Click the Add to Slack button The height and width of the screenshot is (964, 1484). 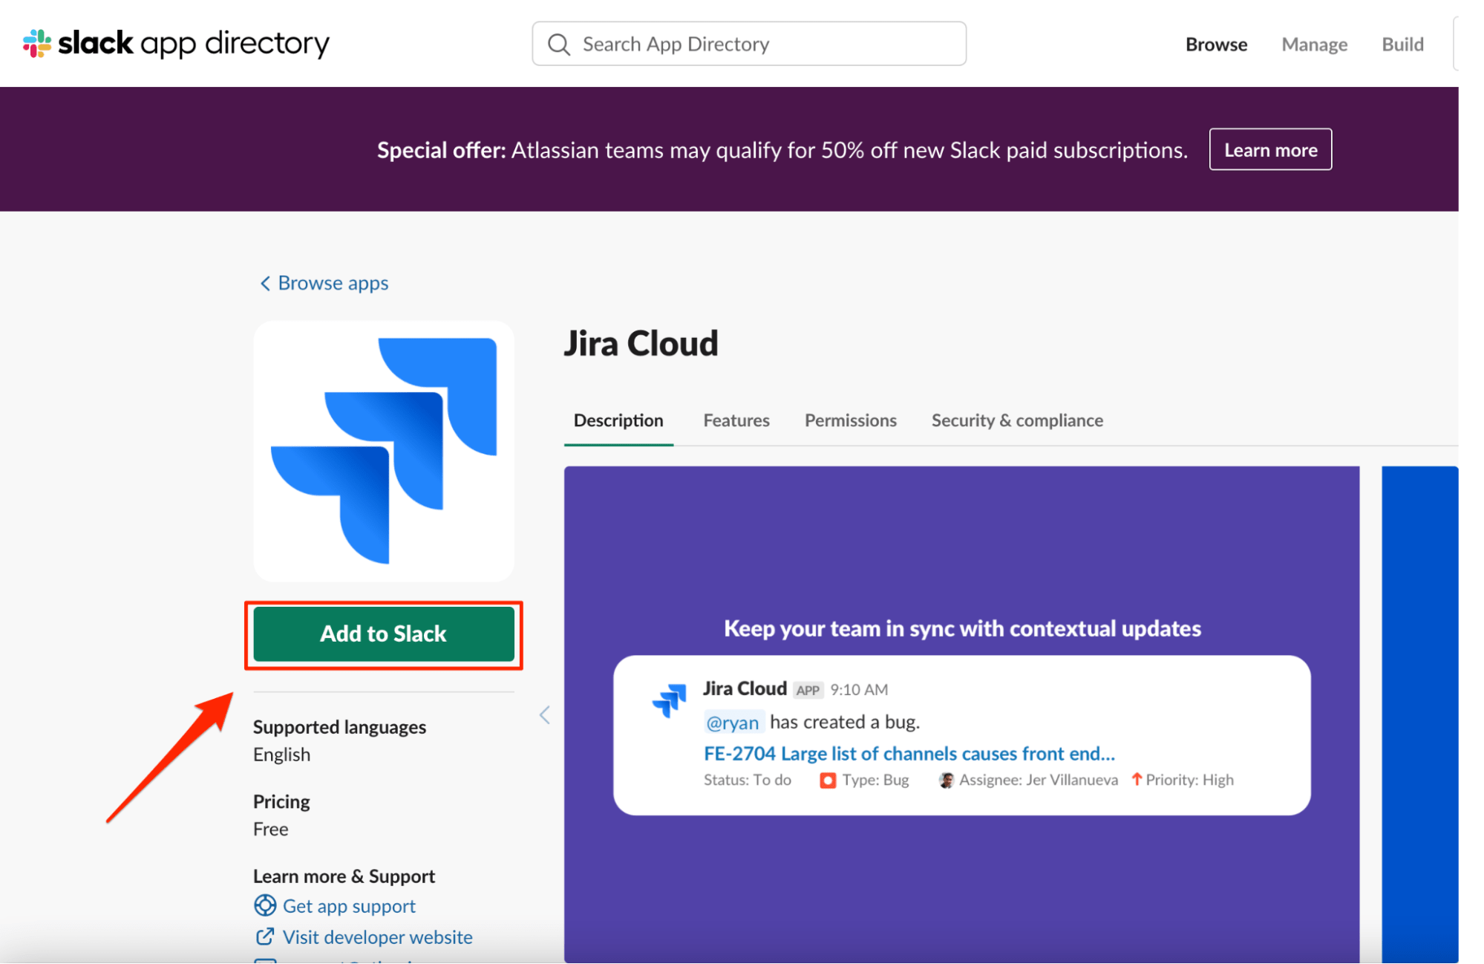tap(384, 633)
